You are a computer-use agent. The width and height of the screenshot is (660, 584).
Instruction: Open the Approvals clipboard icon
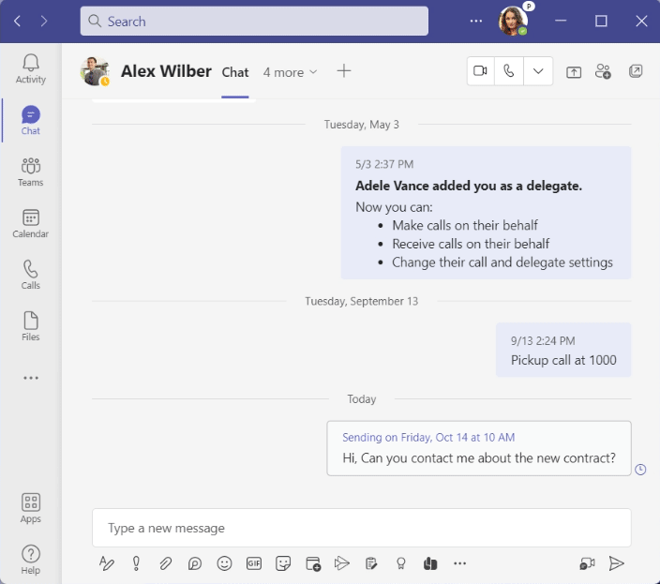(371, 563)
